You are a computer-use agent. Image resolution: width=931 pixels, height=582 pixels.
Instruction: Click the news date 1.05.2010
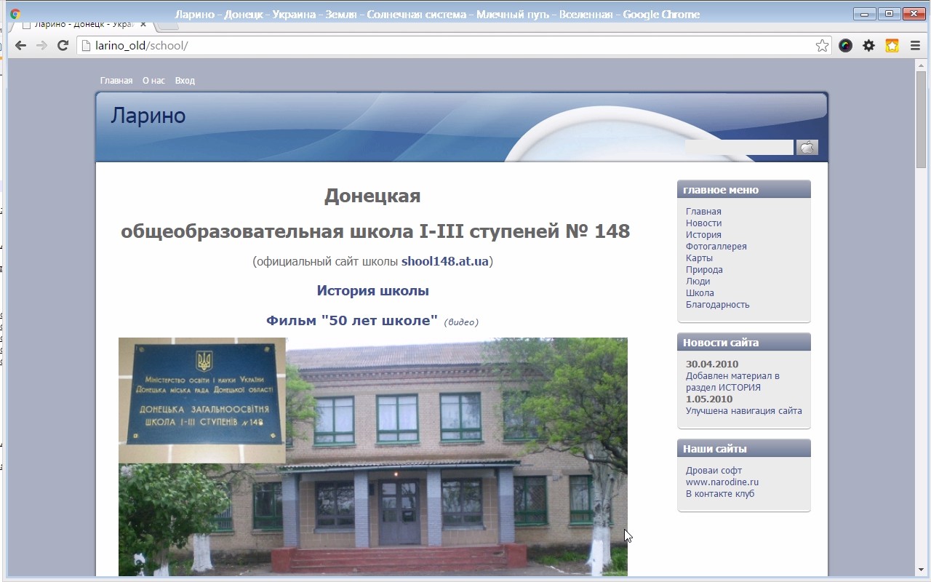coord(709,399)
